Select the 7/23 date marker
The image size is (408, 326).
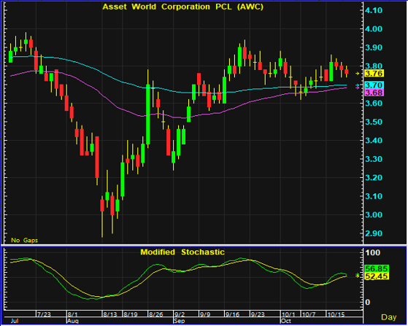click(x=44, y=314)
